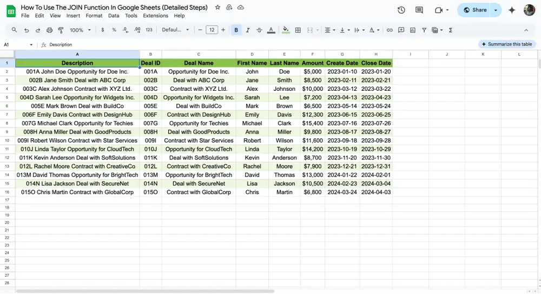The image size is (541, 294).
Task: Open the functions sigma icon
Action: pyautogui.click(x=451, y=30)
